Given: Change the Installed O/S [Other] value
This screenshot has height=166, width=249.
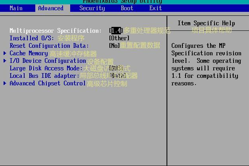Looking at the screenshot, I should 119,38.
